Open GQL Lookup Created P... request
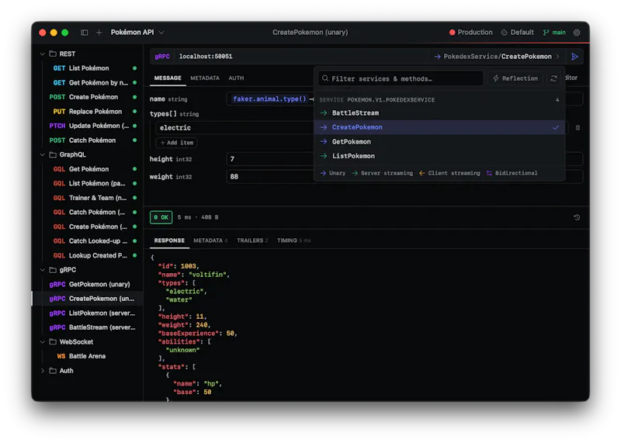 [x=89, y=256]
